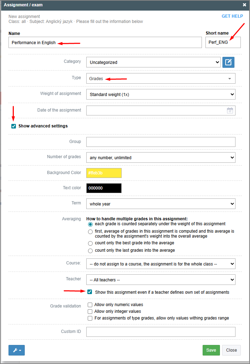Open the Teacher selection dropdown

pos(161,280)
